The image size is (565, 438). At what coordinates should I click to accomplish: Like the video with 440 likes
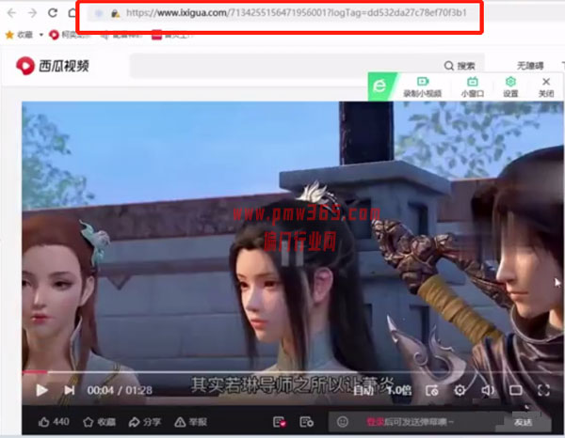click(x=54, y=422)
